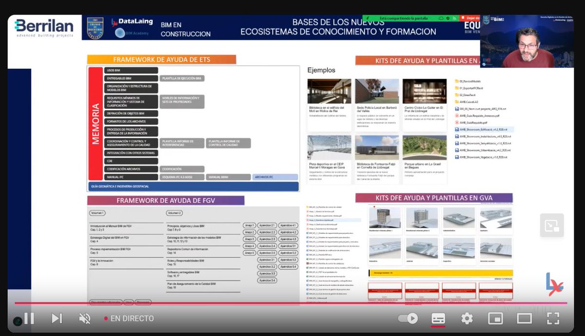Enable theater mode view
This screenshot has height=336, width=585.
[524, 318]
